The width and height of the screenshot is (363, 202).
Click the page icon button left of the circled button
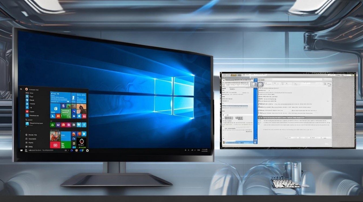pos(254,84)
